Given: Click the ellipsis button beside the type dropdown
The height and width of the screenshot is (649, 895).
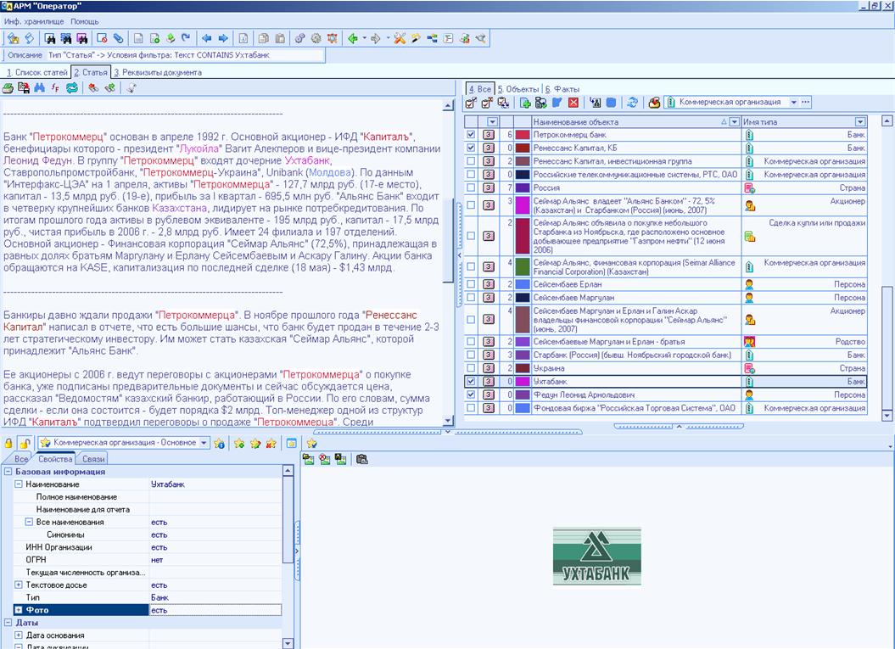Looking at the screenshot, I should point(805,102).
